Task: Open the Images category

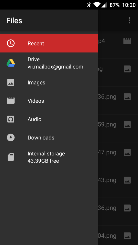Action: (49, 82)
